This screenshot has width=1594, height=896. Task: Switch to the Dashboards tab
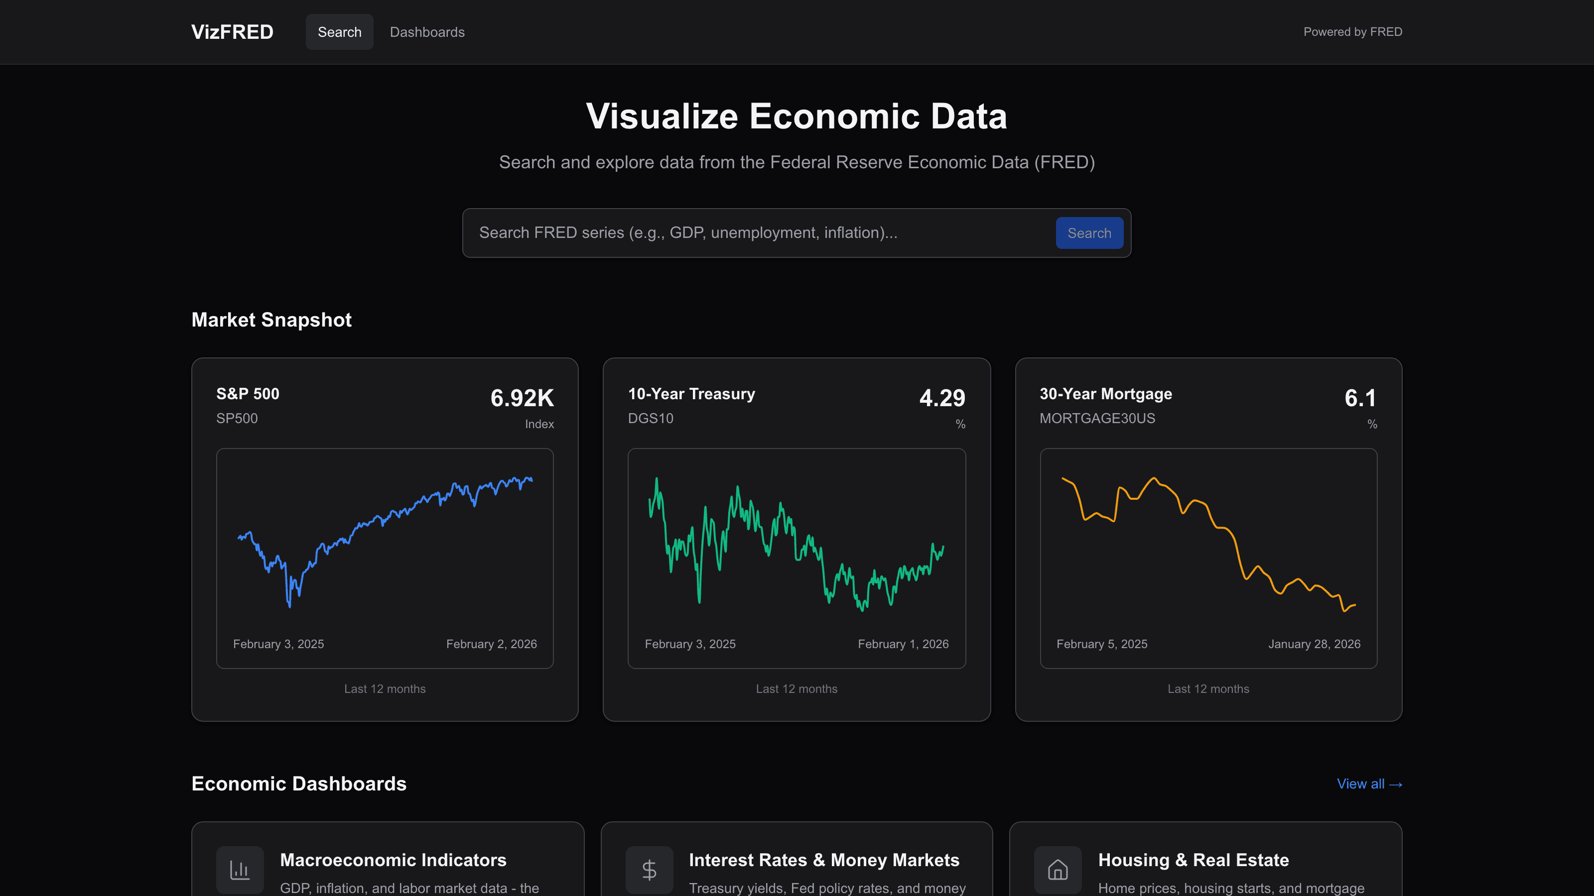(427, 31)
